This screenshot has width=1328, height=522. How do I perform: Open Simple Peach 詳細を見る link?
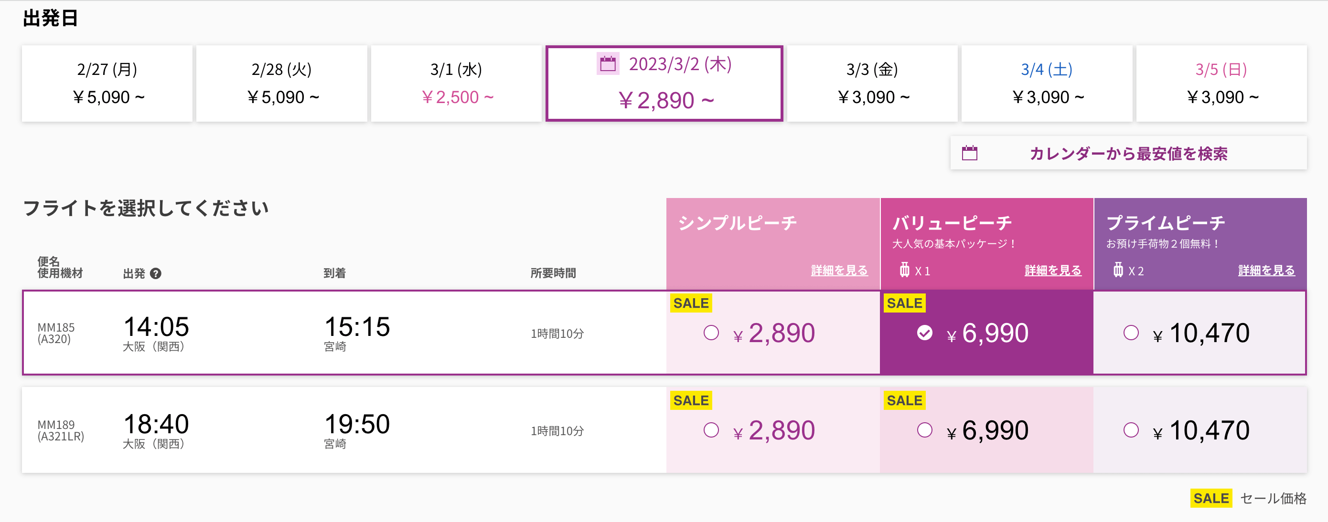(839, 270)
